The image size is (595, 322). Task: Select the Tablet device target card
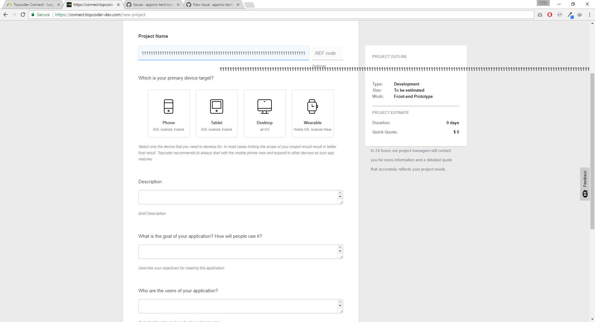217,113
